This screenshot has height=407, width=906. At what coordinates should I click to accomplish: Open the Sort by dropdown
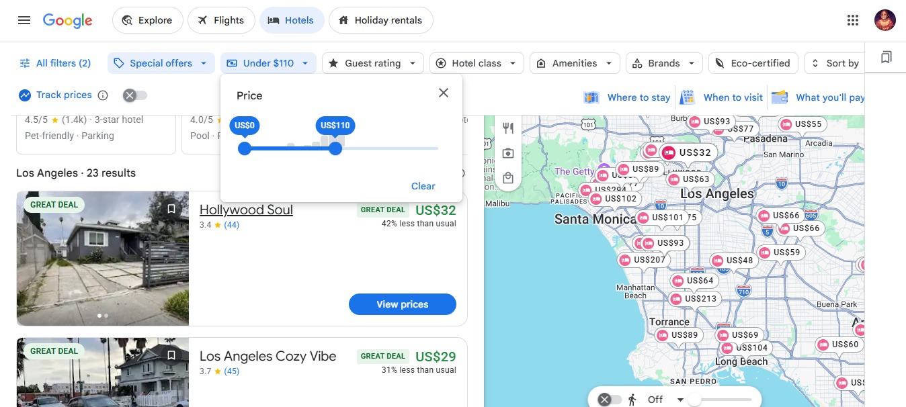tap(834, 63)
